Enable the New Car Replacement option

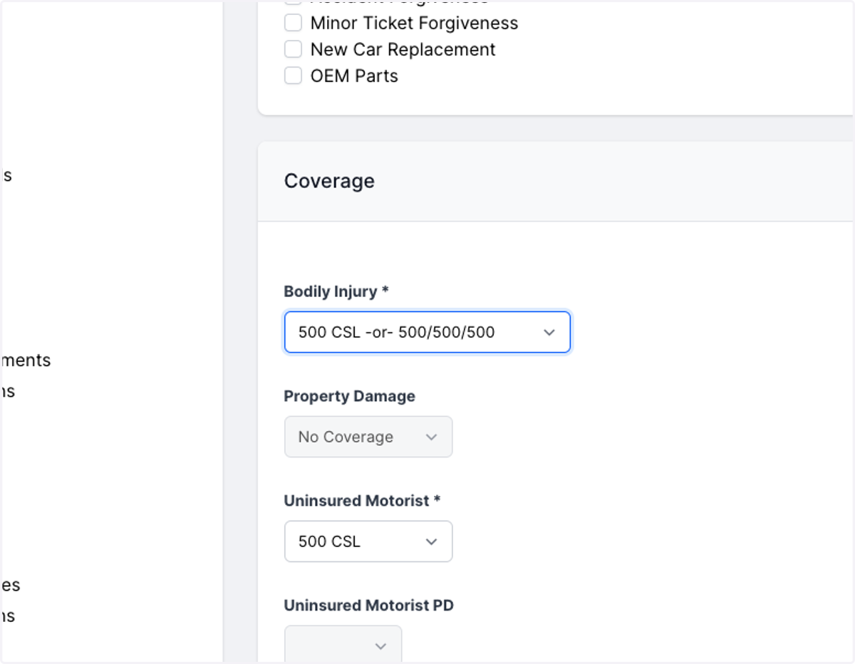click(x=293, y=49)
